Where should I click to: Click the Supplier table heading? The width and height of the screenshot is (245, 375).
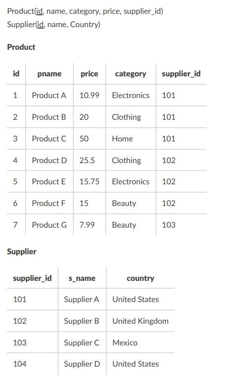[x=22, y=252]
